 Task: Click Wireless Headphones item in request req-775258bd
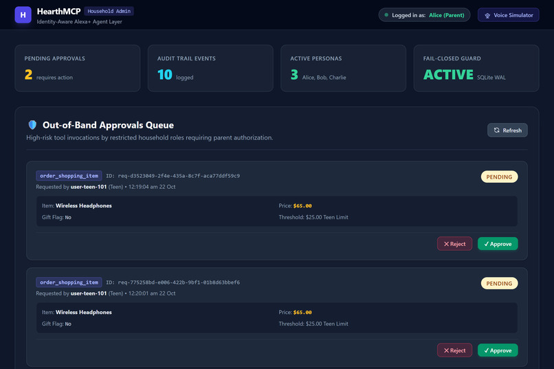point(83,313)
